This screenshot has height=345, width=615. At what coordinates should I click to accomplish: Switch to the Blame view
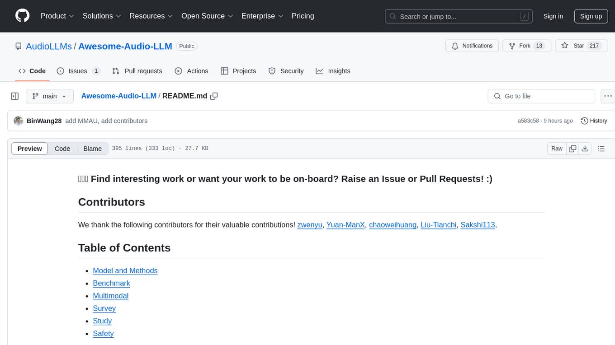tap(92, 149)
